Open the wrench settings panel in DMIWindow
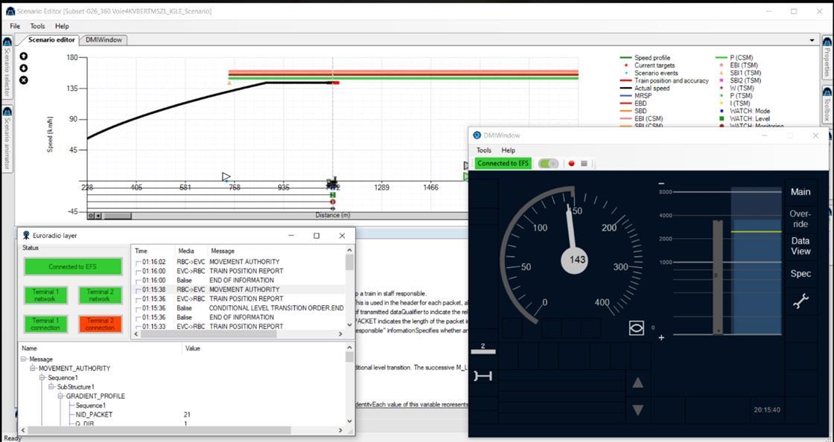834x442 pixels. click(x=800, y=301)
